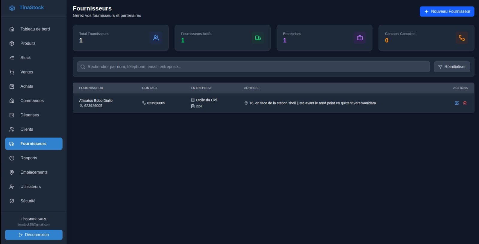Click the ENTREPRISE column header
The height and width of the screenshot is (244, 479).
coord(201,88)
